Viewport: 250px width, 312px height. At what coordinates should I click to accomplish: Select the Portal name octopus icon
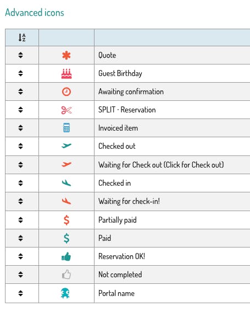(65, 293)
